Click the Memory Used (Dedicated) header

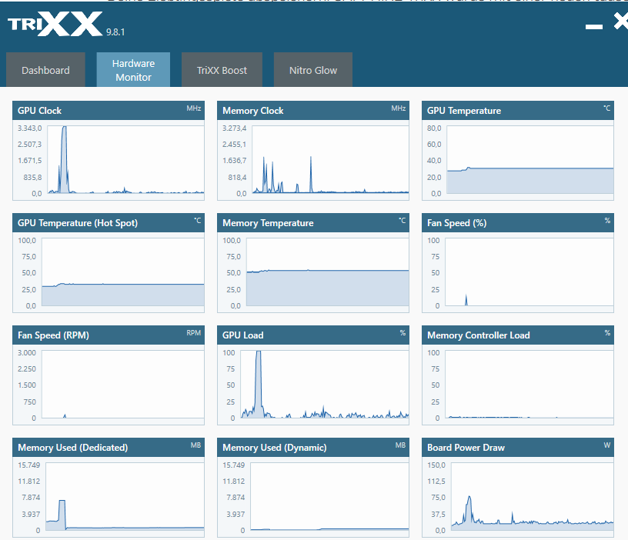click(109, 448)
